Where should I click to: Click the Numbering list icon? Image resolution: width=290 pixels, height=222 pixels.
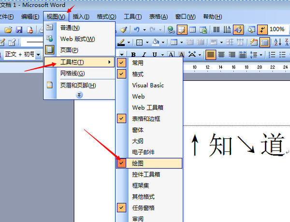(272, 55)
